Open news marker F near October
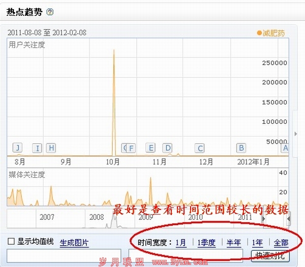This screenshot has height=267, width=305. 131,148
